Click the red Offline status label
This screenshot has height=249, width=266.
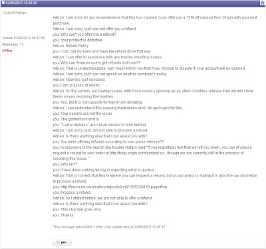[7, 50]
